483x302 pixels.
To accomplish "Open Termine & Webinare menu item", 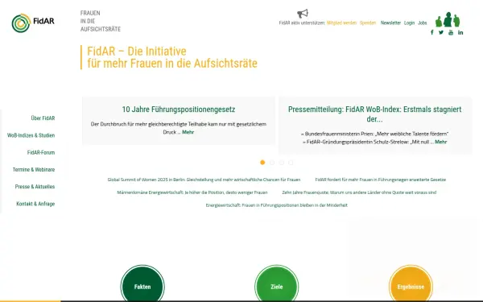I will point(34,169).
